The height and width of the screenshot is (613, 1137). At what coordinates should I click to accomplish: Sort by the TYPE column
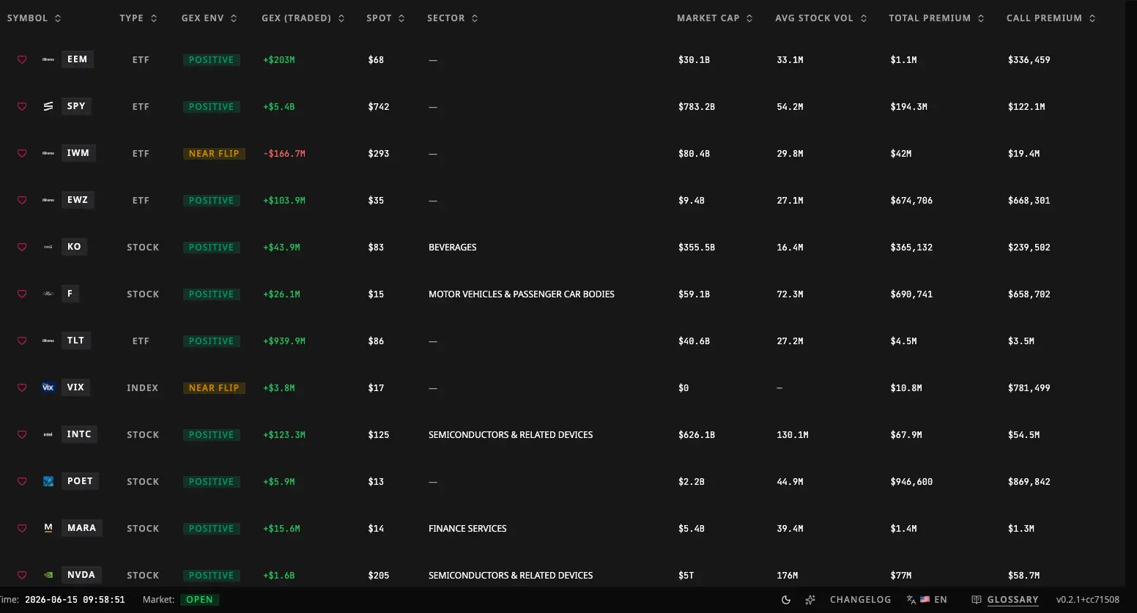click(x=138, y=18)
